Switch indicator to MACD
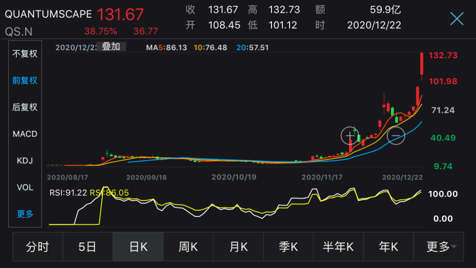 click(x=25, y=134)
